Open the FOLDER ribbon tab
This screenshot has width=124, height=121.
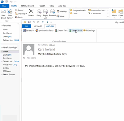pos(42,6)
